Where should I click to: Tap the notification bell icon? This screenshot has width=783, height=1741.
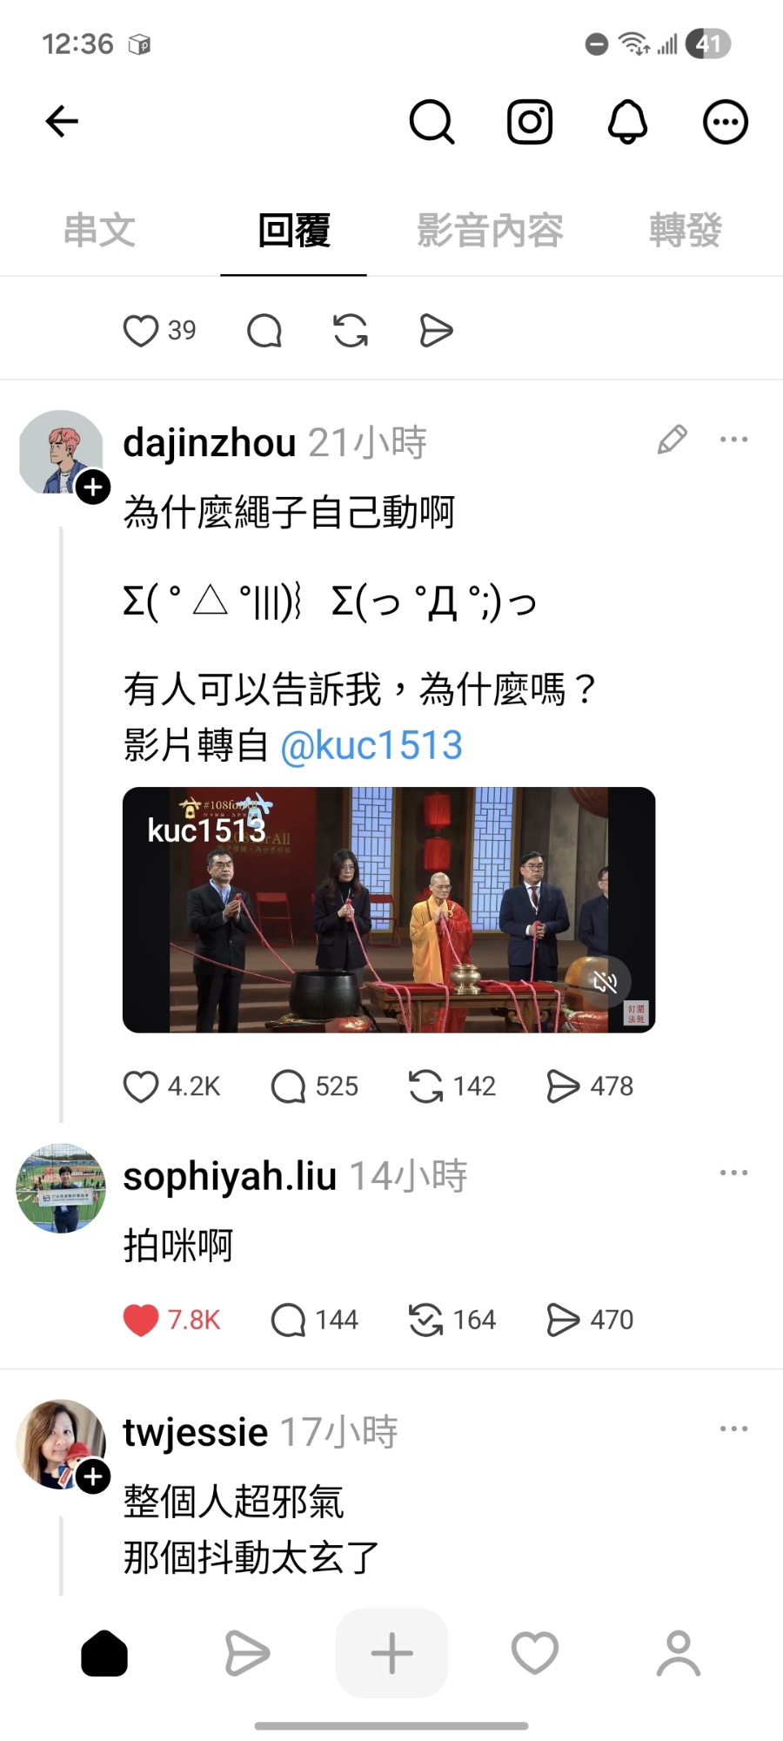(627, 121)
